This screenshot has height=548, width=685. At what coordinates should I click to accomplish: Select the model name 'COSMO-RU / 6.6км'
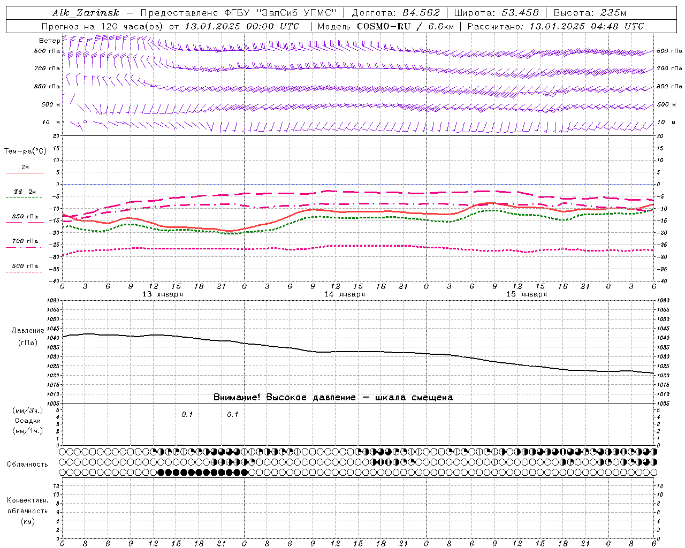(405, 26)
